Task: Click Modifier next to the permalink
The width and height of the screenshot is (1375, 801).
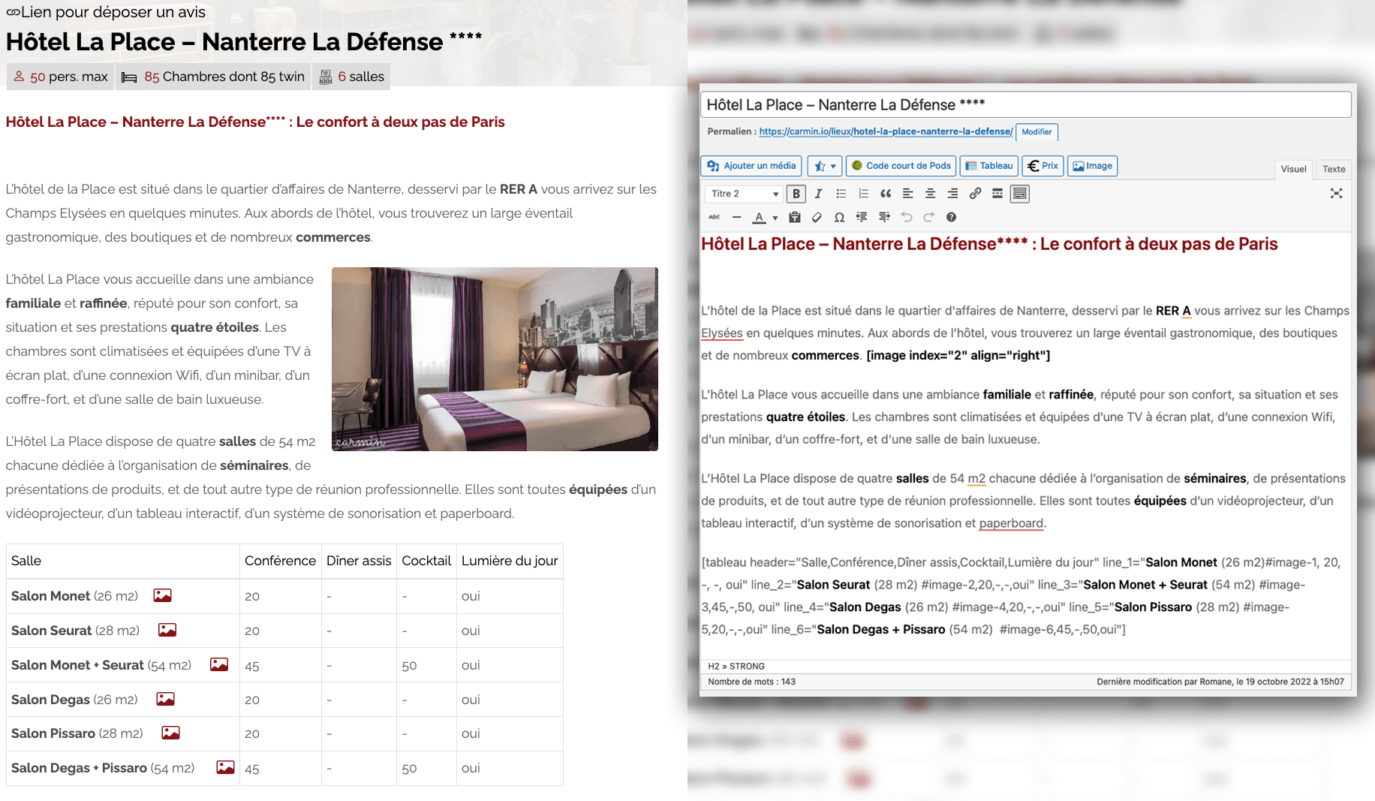Action: click(1037, 132)
